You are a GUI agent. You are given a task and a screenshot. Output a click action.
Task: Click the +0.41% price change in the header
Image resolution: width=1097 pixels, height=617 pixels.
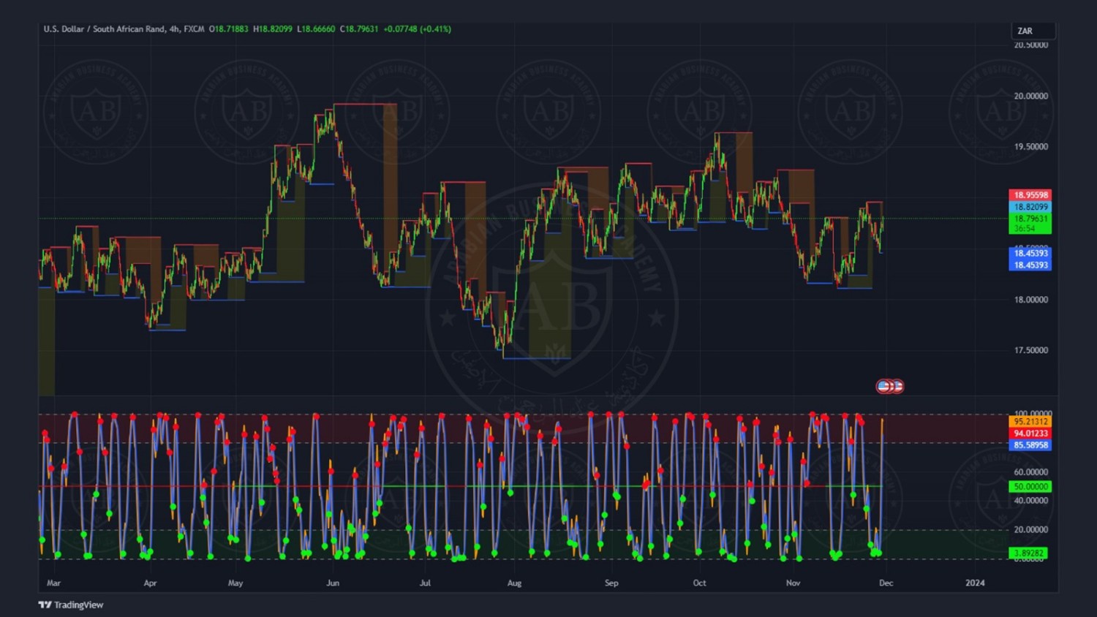click(x=436, y=29)
